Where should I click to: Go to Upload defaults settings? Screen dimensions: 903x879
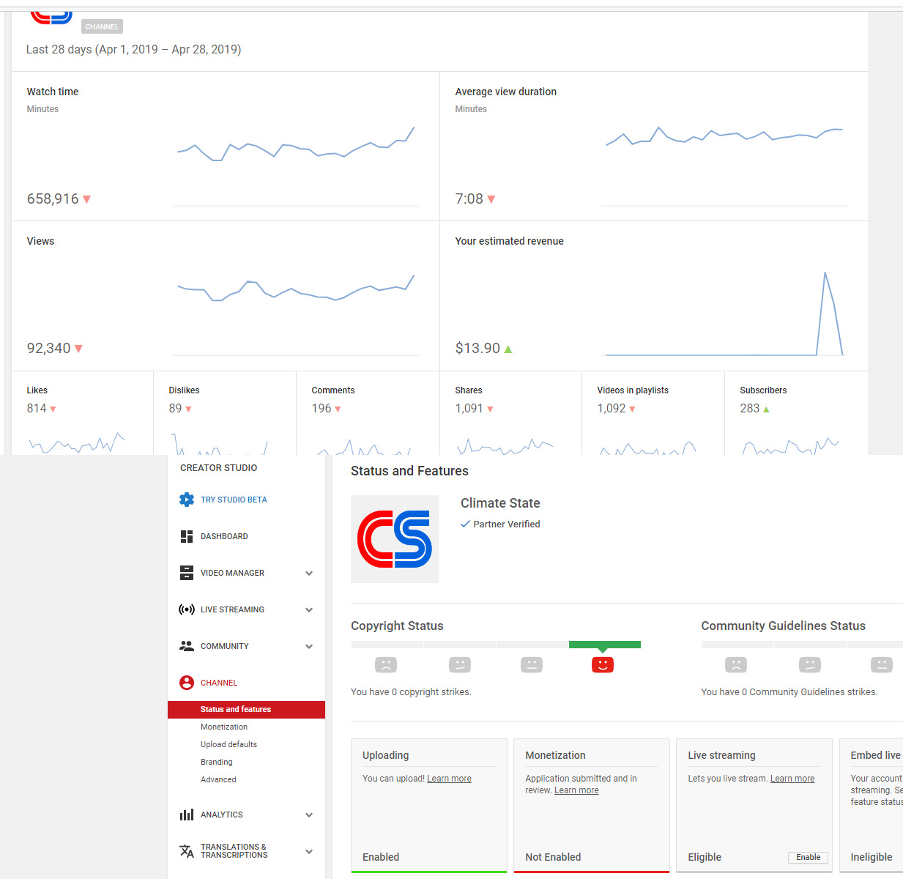tap(228, 744)
